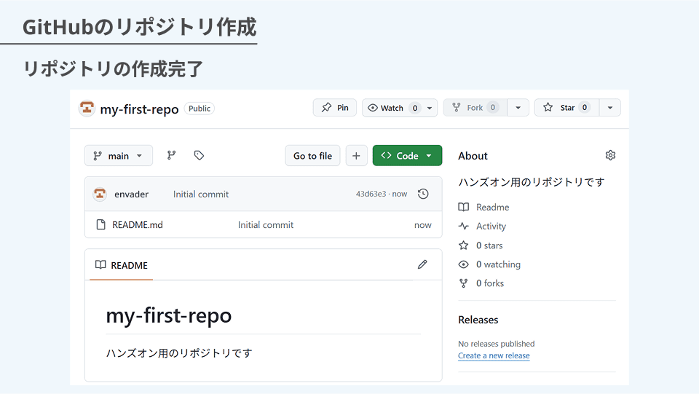Image resolution: width=699 pixels, height=394 pixels.
Task: Click the Public badge
Action: [x=200, y=109]
